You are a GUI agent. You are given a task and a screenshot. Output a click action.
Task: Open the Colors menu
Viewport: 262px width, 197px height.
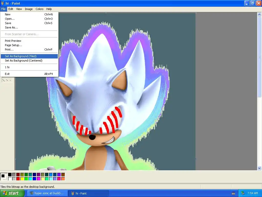pyautogui.click(x=39, y=9)
